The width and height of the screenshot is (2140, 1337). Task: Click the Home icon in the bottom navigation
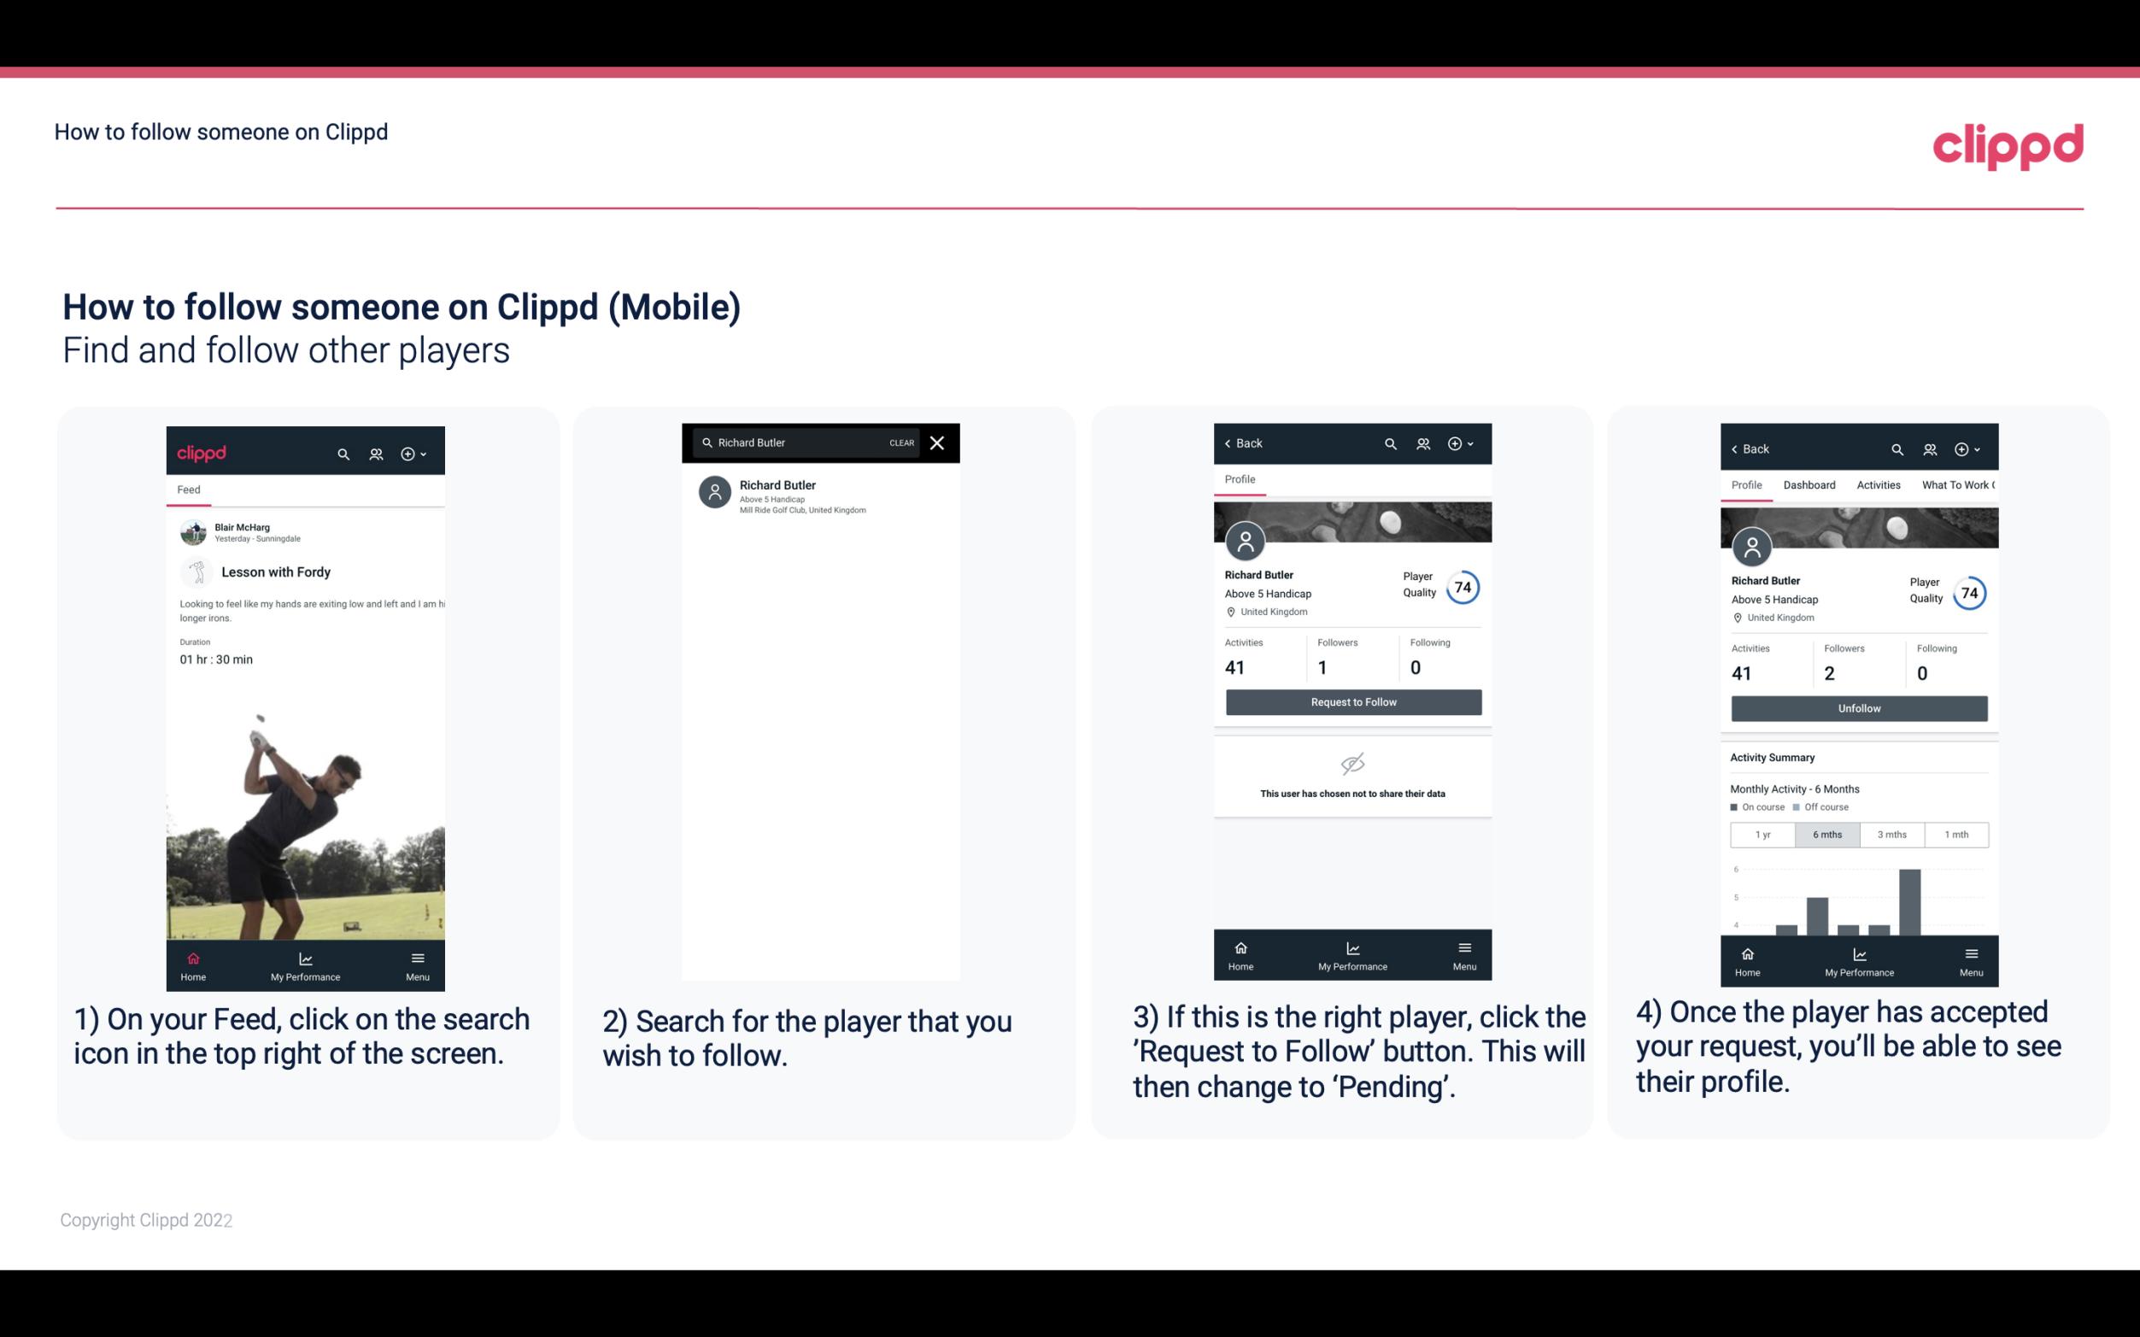[192, 957]
